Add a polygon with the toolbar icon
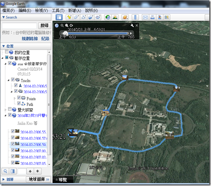The width and height of the screenshot is (211, 186). click(76, 17)
